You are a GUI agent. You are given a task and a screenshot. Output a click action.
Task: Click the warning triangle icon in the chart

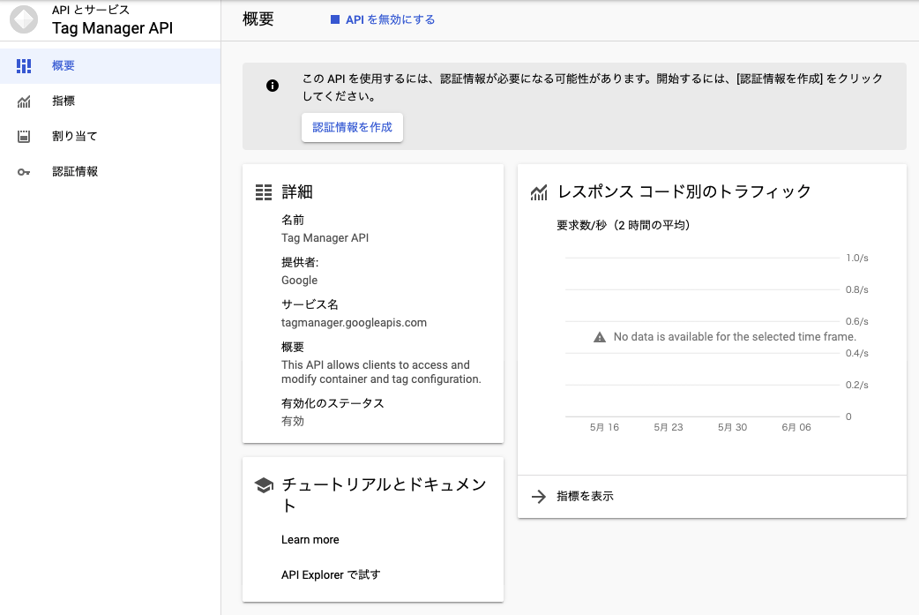point(600,337)
